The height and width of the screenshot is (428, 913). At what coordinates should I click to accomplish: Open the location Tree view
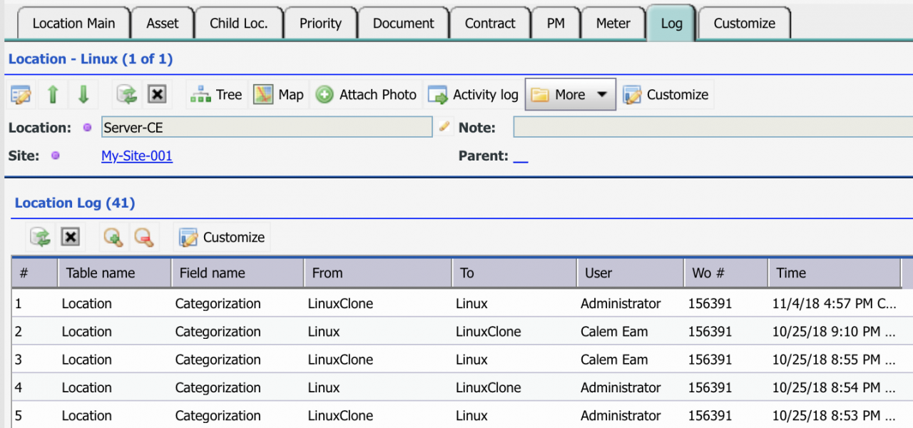[218, 95]
